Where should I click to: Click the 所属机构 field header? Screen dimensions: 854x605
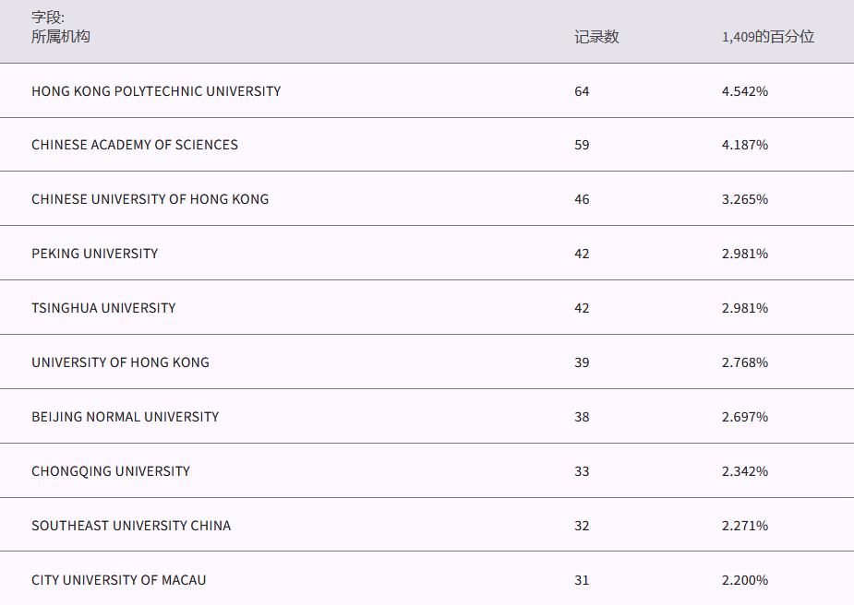pos(61,37)
